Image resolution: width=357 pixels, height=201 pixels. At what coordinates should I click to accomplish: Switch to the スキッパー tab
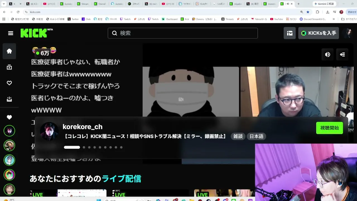coord(134,4)
